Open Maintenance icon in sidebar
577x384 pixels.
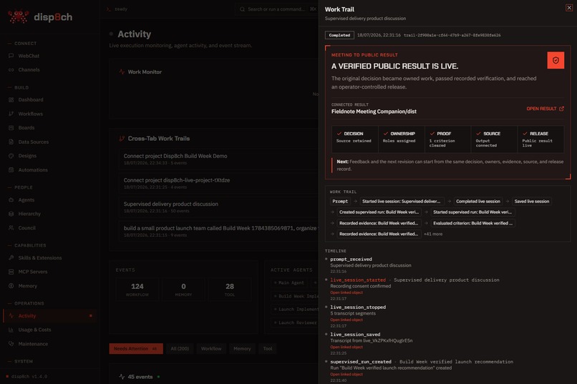(11, 344)
